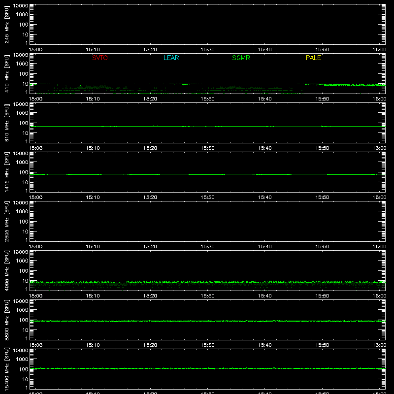Select the 15400 MHz [SFU] axis title

coord(6,369)
